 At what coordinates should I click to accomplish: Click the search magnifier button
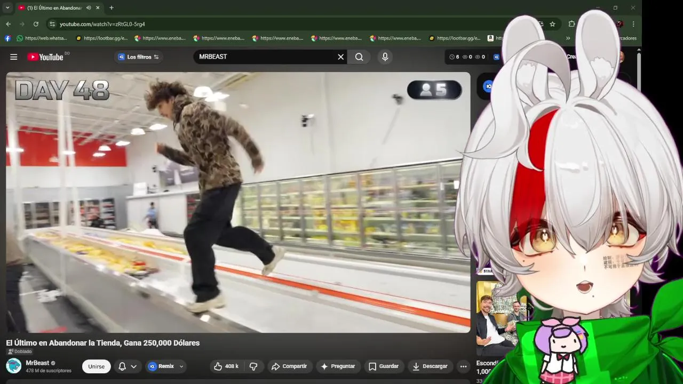[x=359, y=57]
